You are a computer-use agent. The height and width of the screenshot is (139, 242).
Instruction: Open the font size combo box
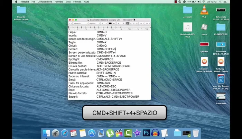(104, 23)
